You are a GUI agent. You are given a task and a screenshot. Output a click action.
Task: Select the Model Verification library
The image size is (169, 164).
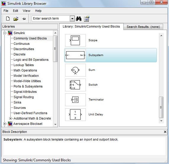[x=26, y=76]
